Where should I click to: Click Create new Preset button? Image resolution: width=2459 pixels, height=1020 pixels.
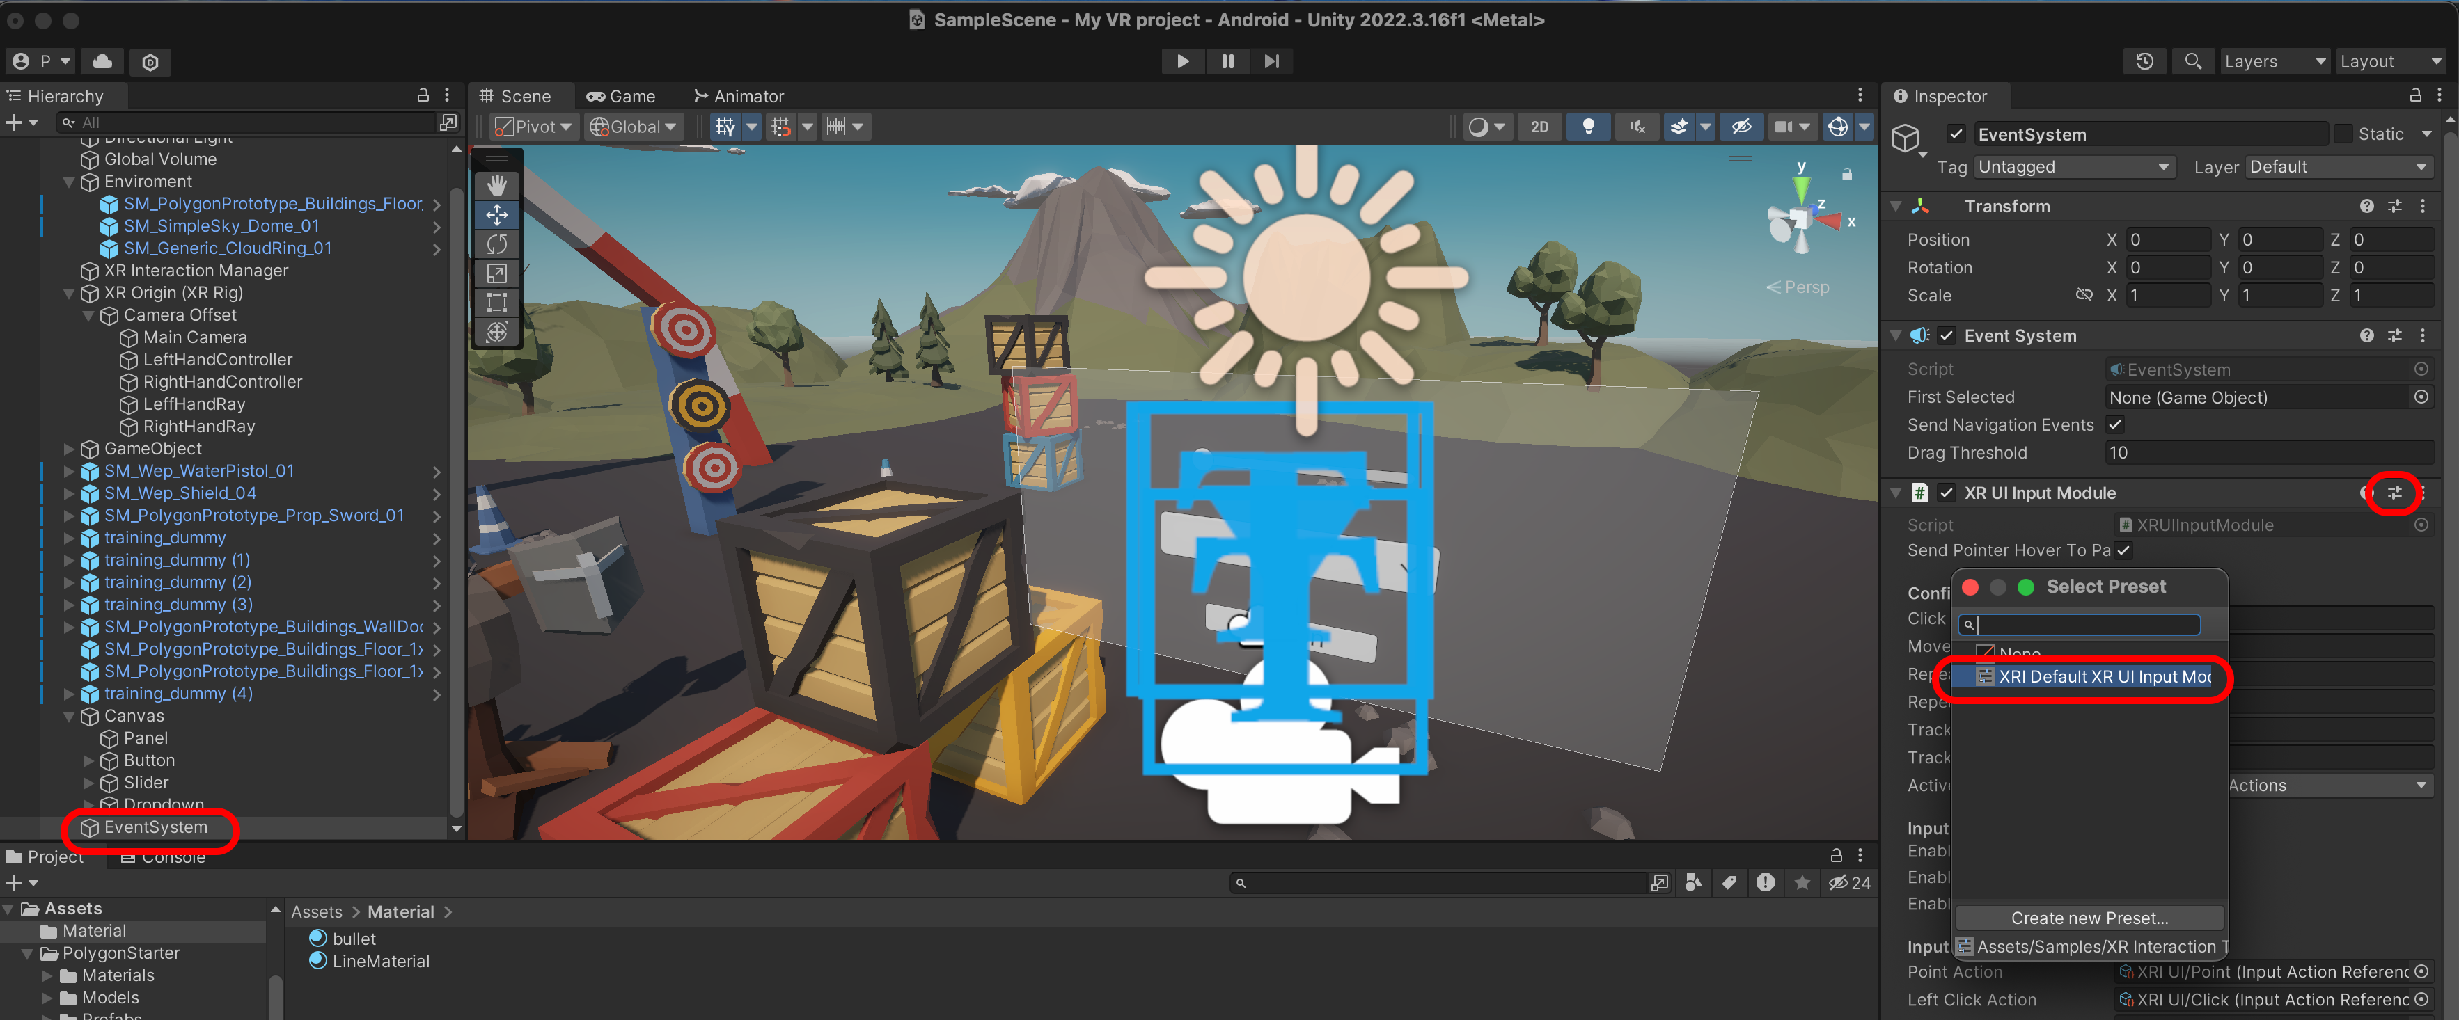pos(2089,918)
